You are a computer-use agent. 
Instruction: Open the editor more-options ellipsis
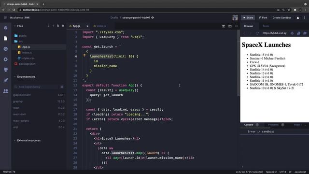[236, 26]
